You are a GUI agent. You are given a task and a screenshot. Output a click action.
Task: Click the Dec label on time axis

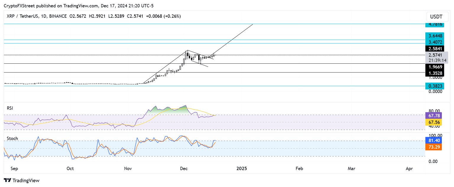click(184, 169)
